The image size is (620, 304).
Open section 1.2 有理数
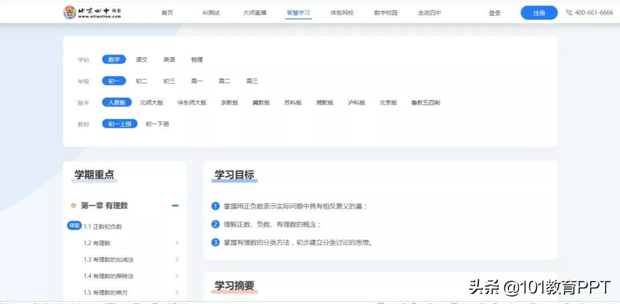97,243
